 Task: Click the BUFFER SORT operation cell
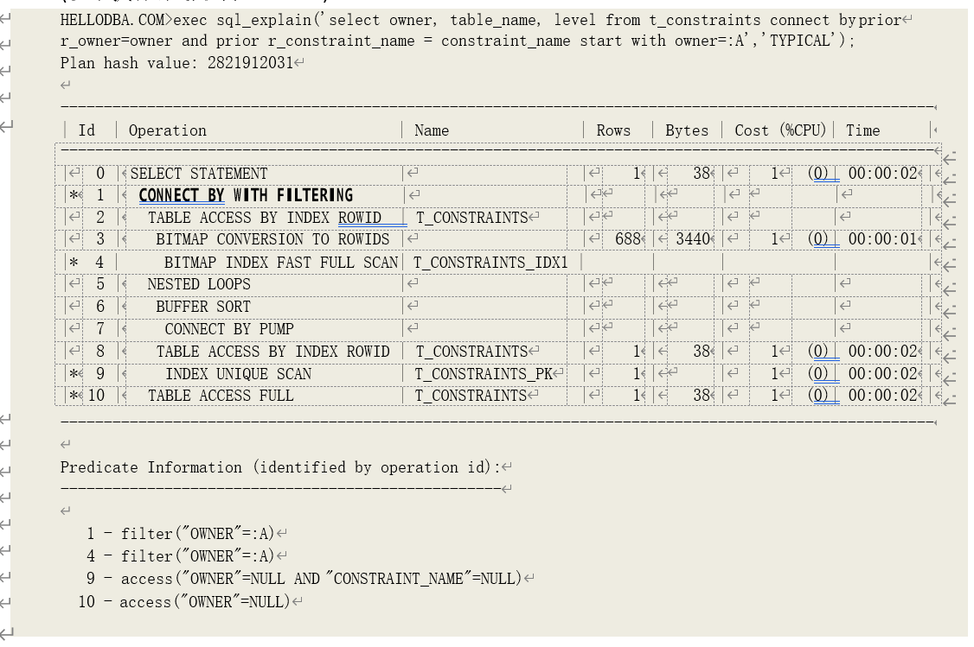[203, 307]
